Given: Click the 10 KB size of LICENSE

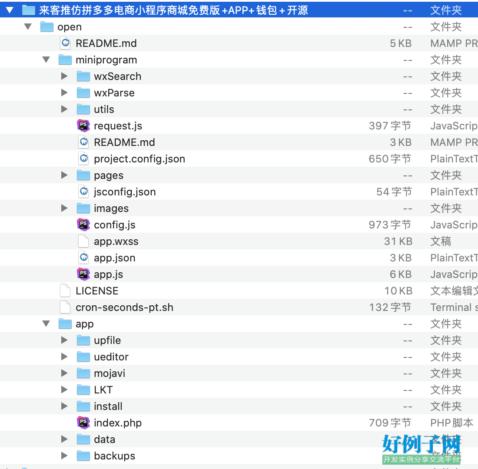Looking at the screenshot, I should tap(398, 291).
